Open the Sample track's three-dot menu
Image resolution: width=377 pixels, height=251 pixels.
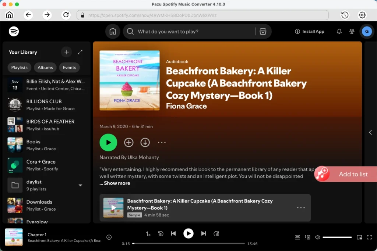301,208
